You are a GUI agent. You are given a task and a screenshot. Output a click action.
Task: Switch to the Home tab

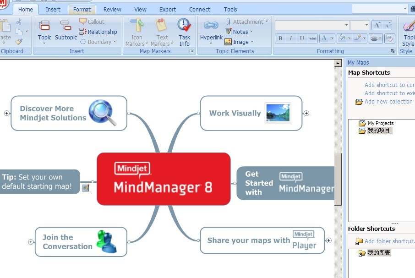[x=25, y=9]
